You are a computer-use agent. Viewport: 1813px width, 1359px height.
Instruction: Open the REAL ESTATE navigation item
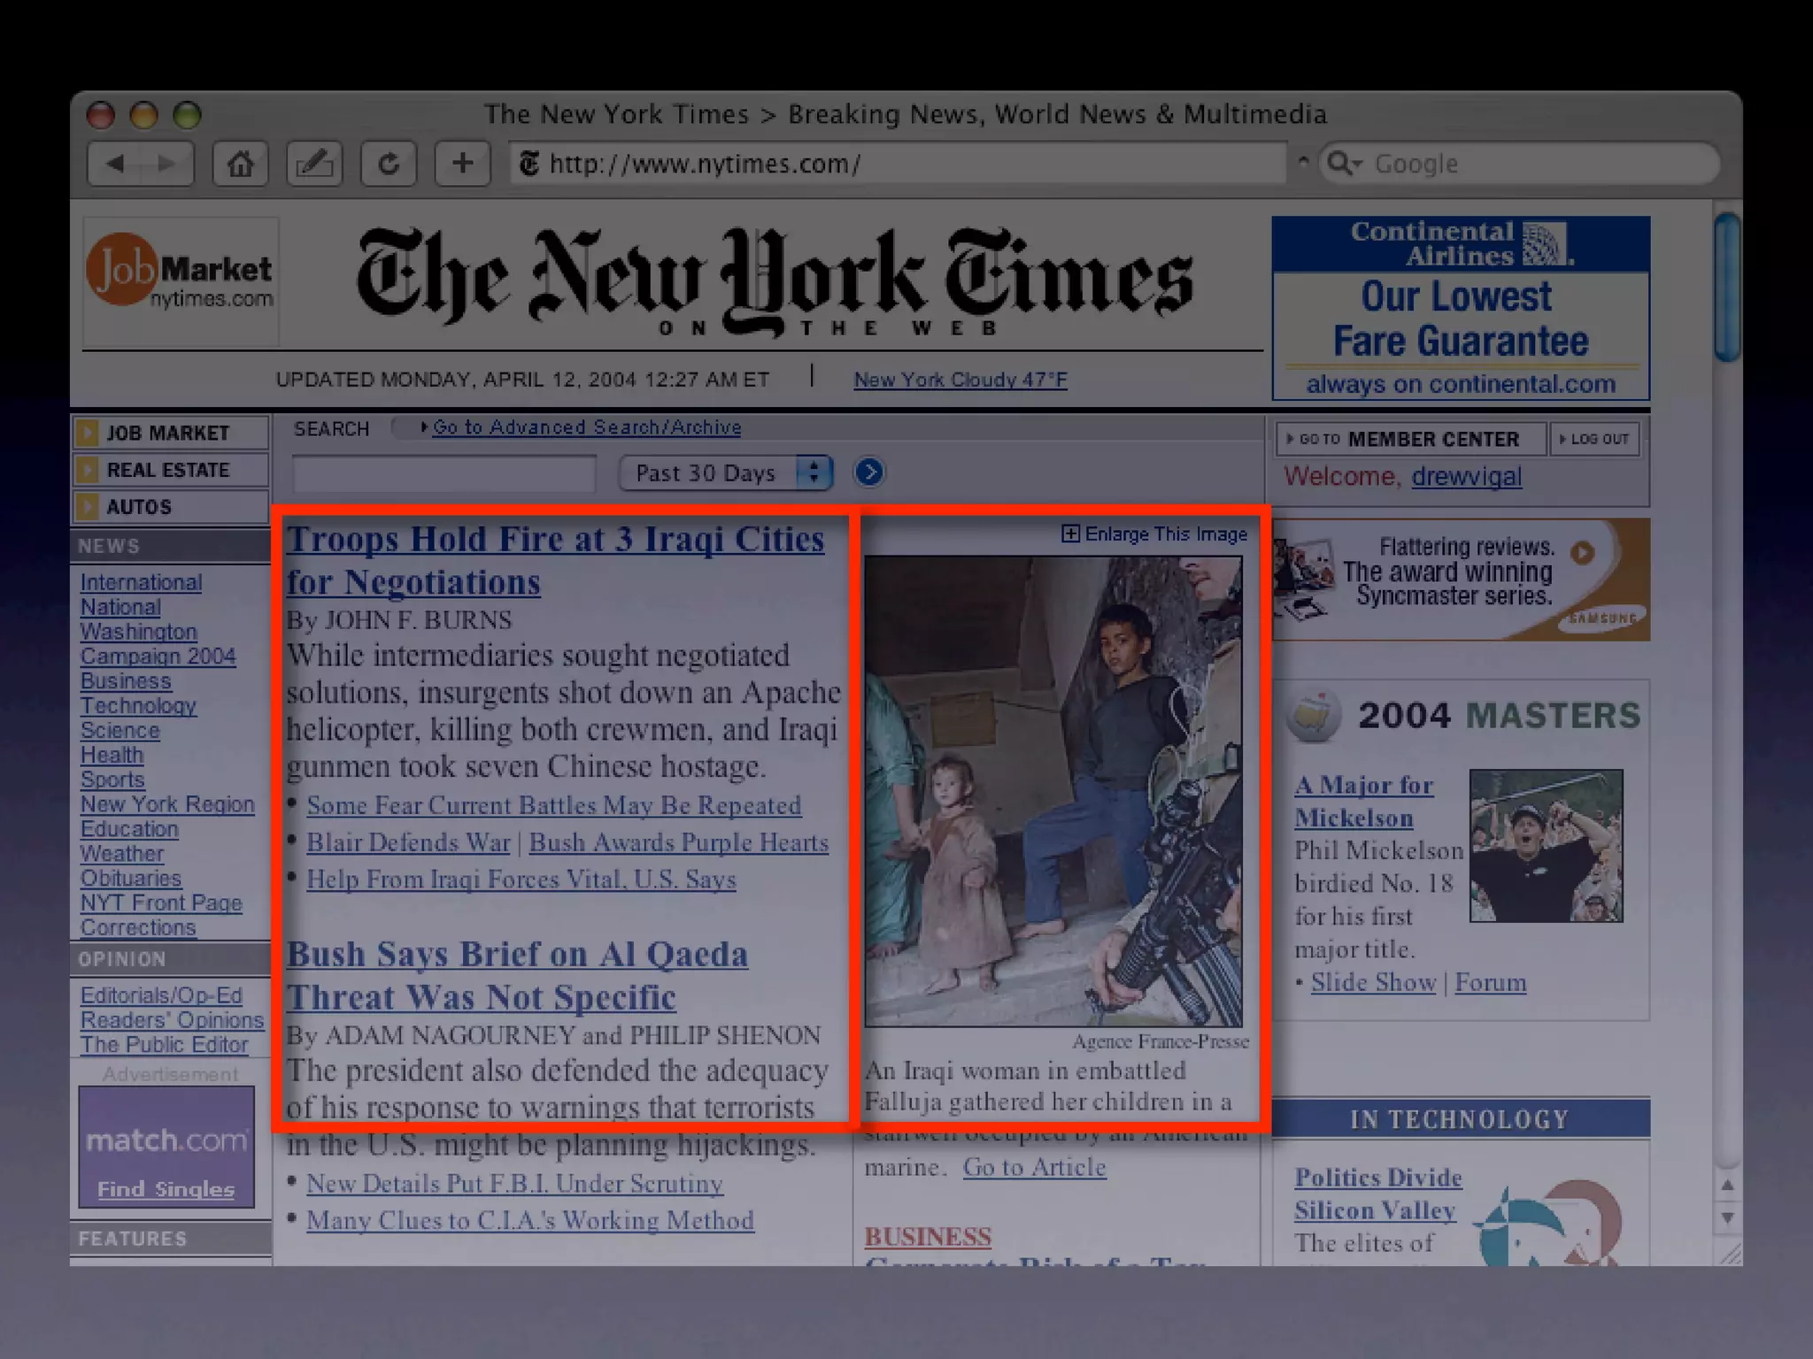click(168, 470)
